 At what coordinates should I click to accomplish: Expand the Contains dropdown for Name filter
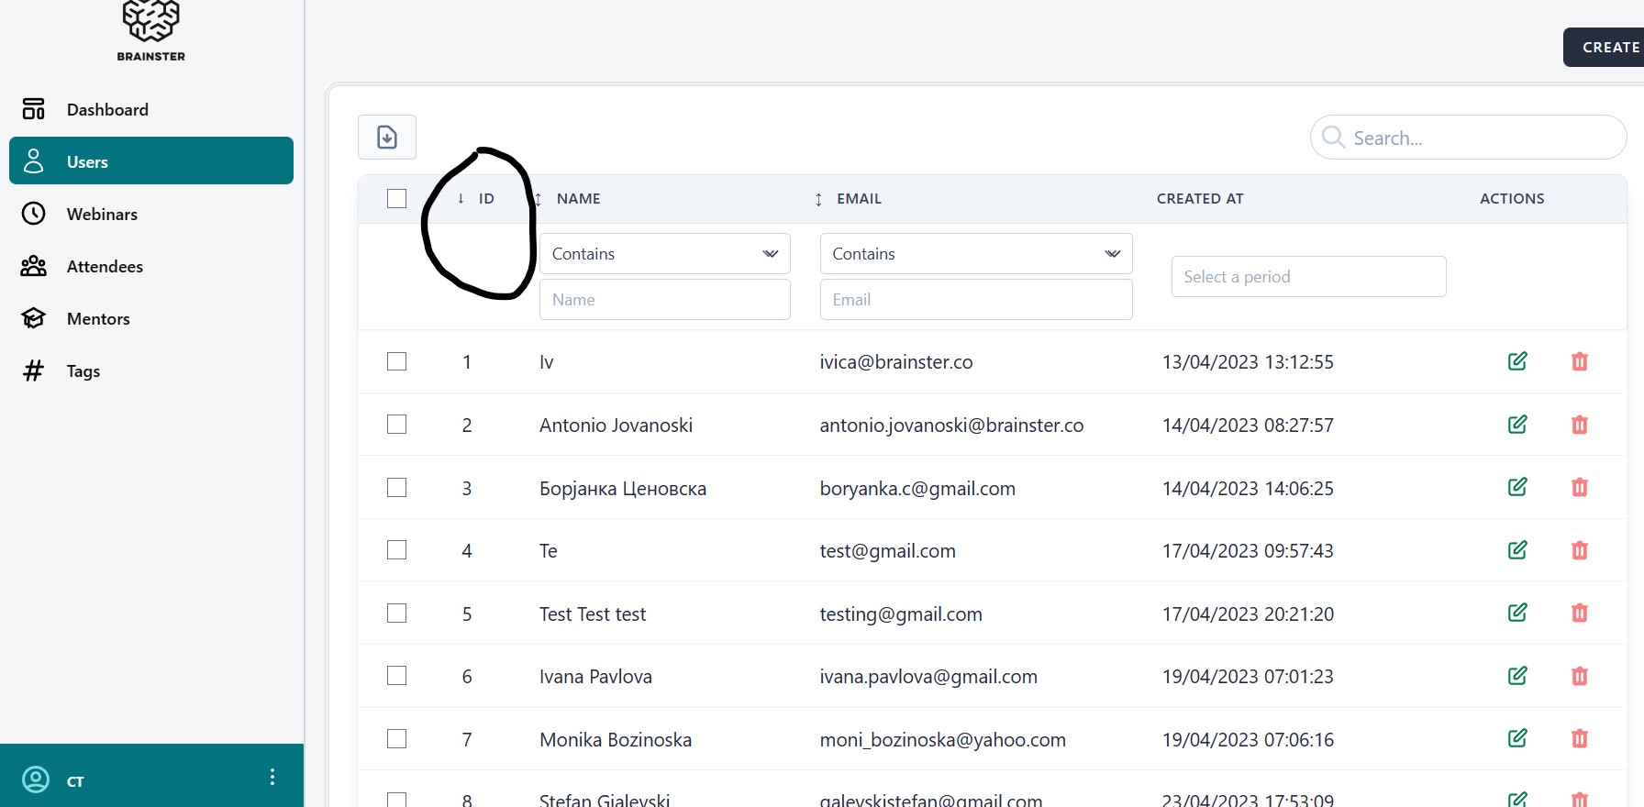(x=664, y=254)
